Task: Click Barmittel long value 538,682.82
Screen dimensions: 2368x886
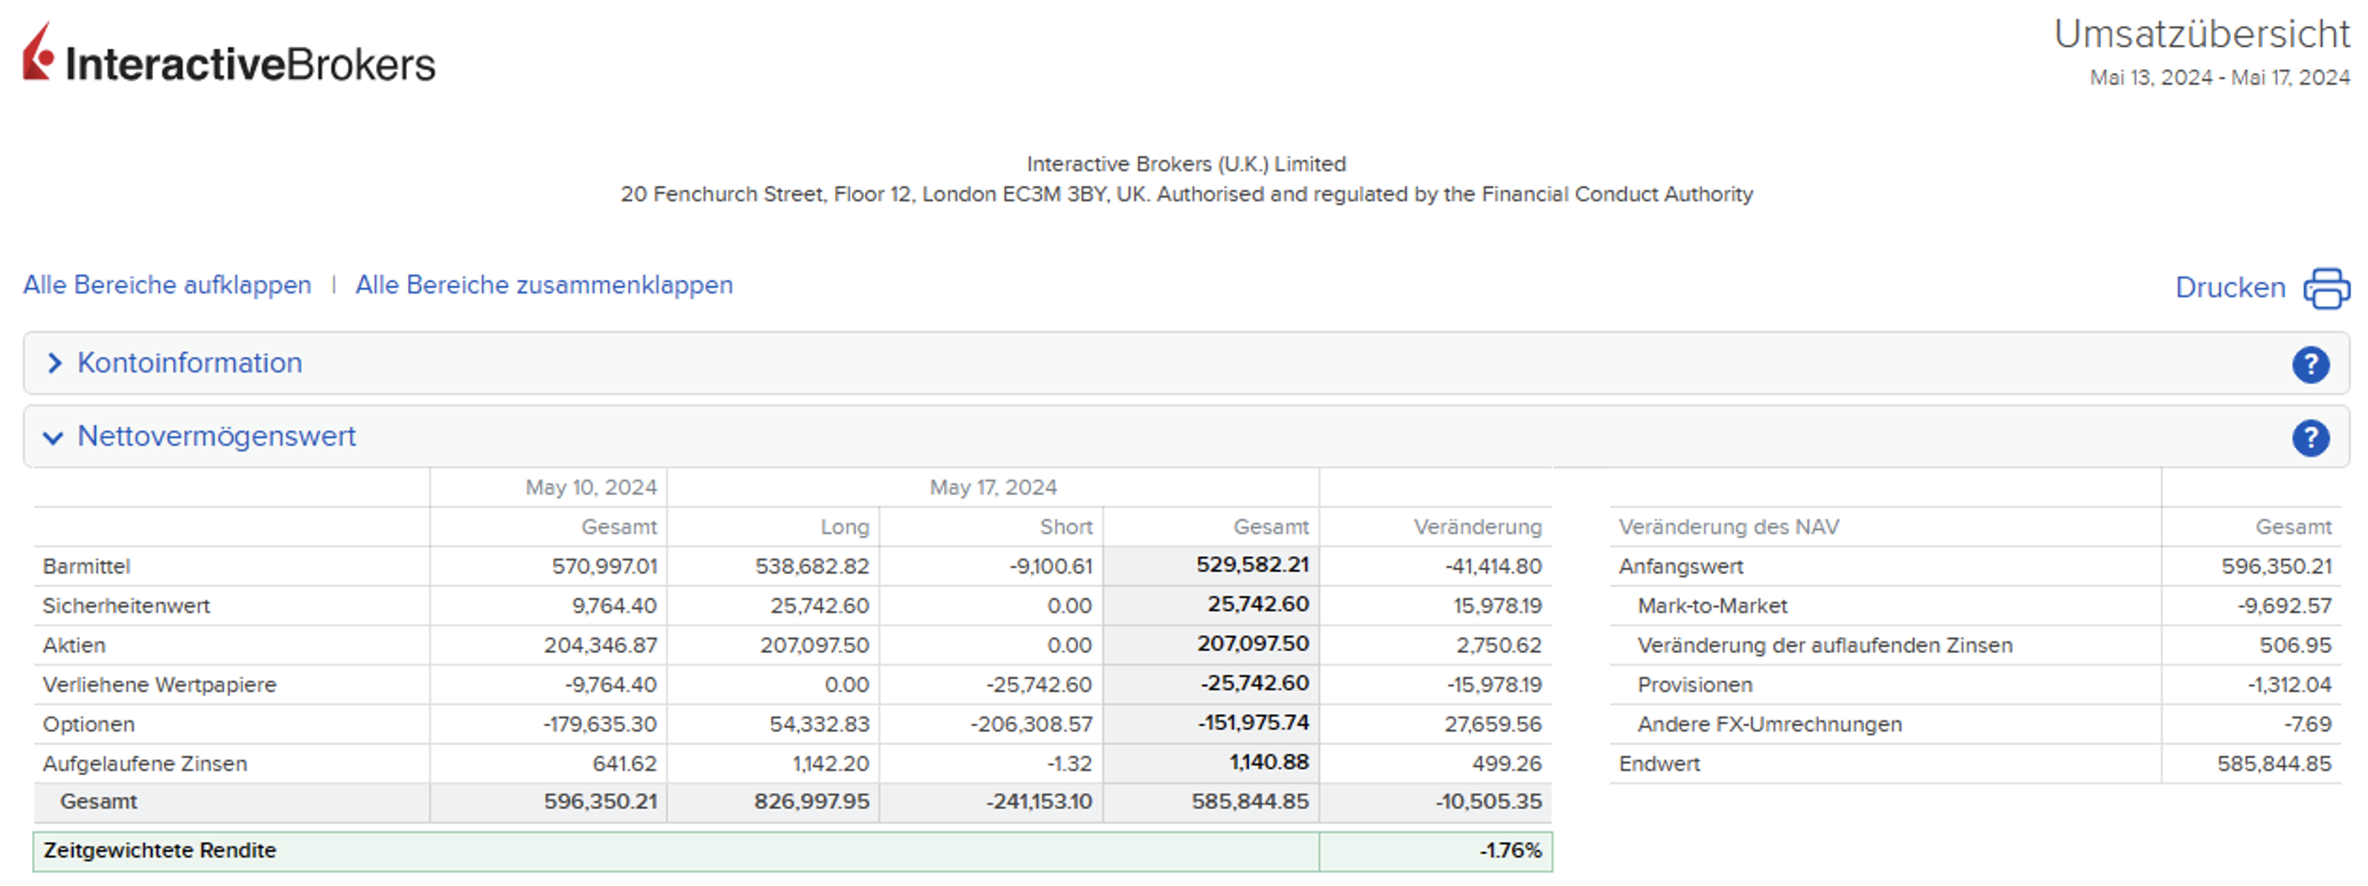Action: pyautogui.click(x=812, y=566)
